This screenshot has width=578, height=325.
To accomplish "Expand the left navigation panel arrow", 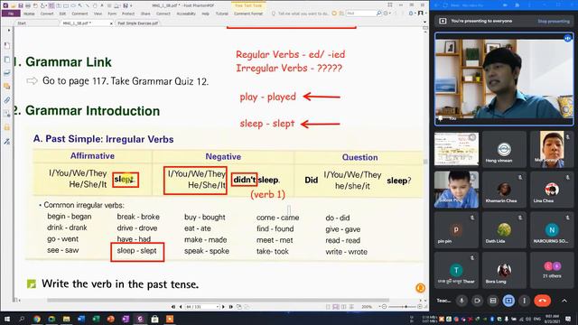I will 8,30.
